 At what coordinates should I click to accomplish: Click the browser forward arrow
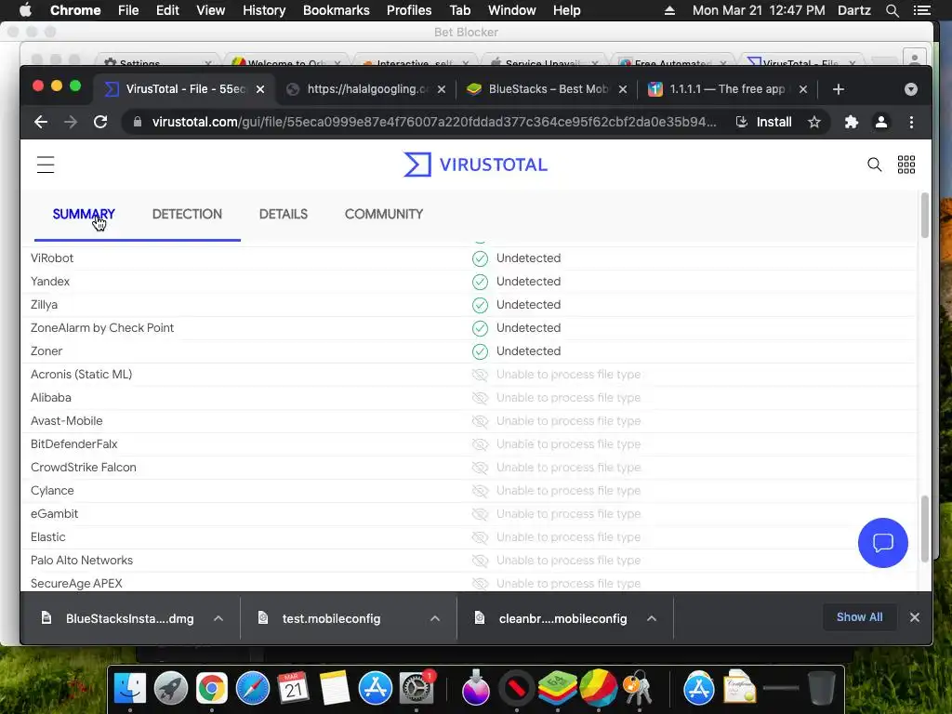[x=71, y=122]
